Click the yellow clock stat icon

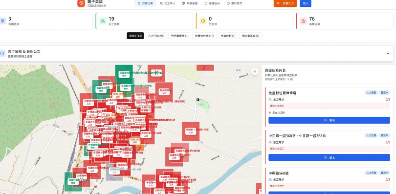(203, 21)
